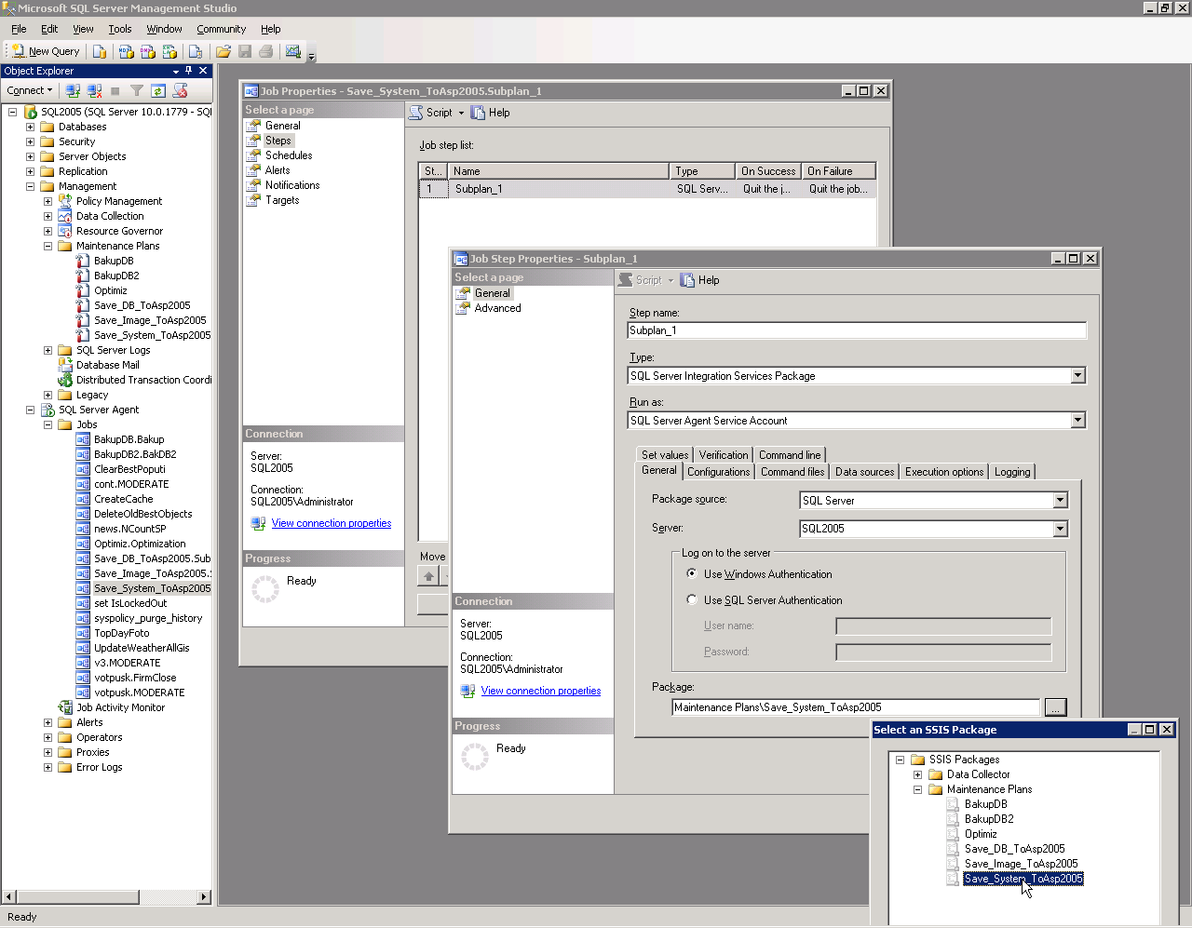Open the Connect dropdown in Object Explorer
1192x928 pixels.
[x=30, y=90]
